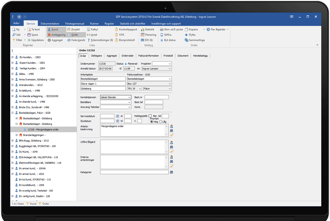
Task: Click the Spara button
Action: tap(33, 35)
